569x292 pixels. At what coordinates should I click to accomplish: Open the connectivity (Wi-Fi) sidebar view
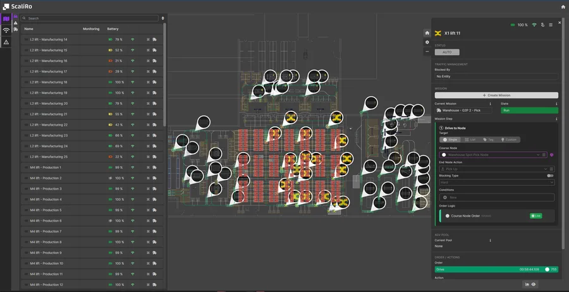pyautogui.click(x=6, y=30)
